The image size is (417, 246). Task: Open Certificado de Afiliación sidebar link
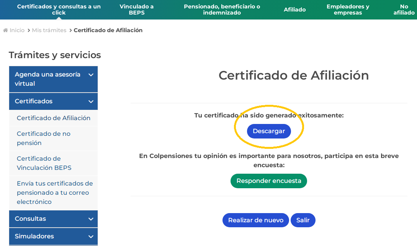(x=54, y=118)
